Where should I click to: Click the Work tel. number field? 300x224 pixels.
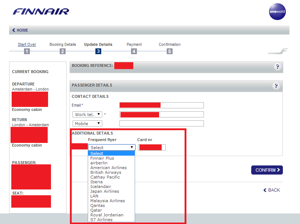click(162, 115)
